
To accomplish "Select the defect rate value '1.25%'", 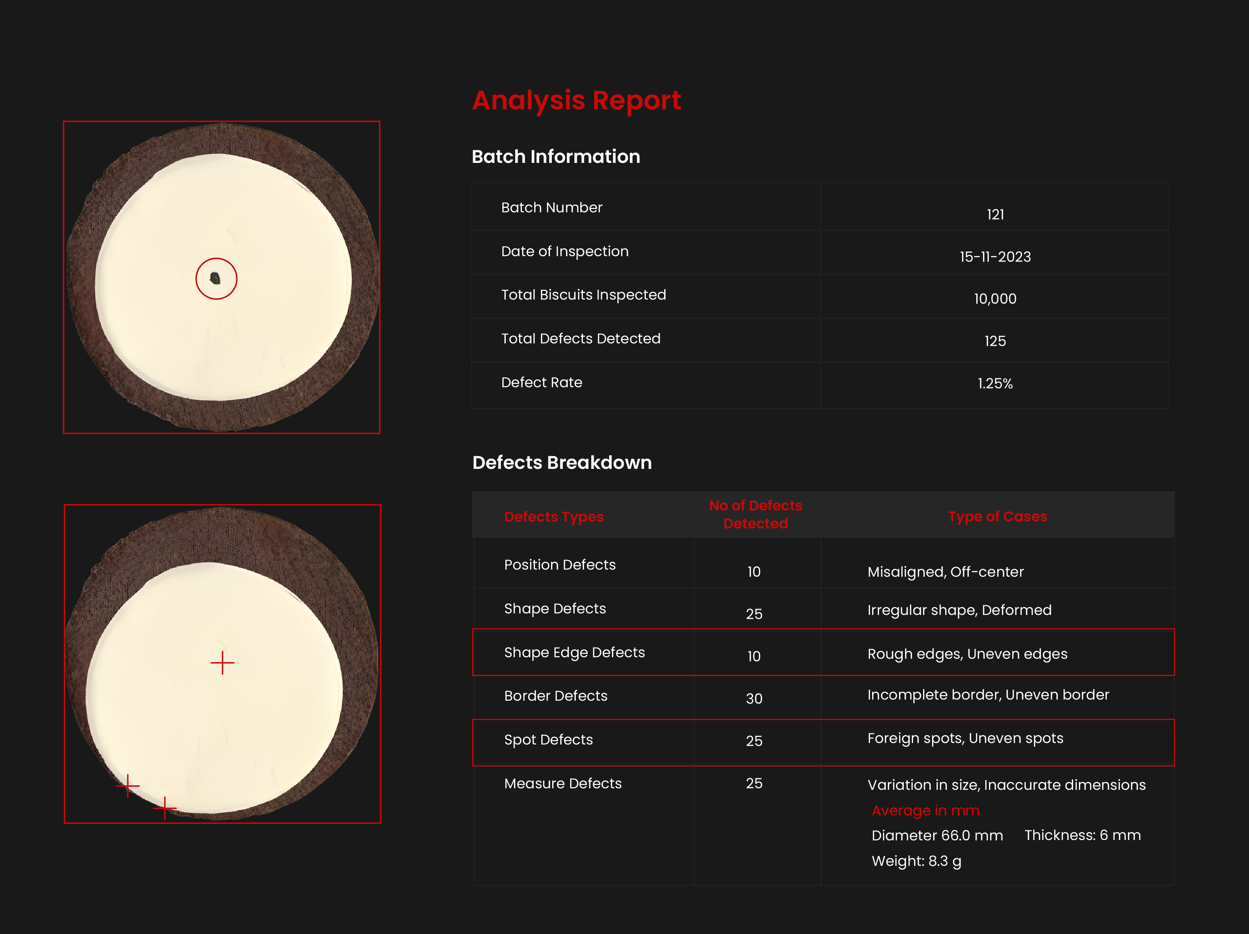I will (995, 383).
